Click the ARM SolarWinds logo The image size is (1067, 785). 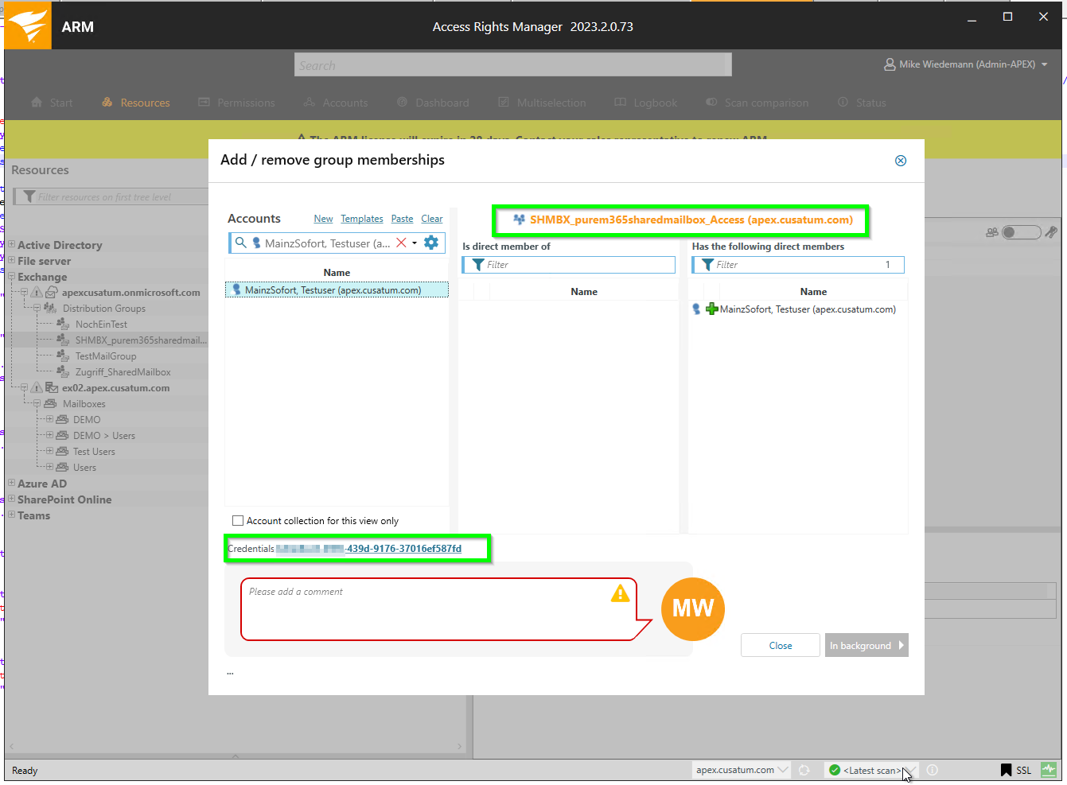pyautogui.click(x=28, y=26)
